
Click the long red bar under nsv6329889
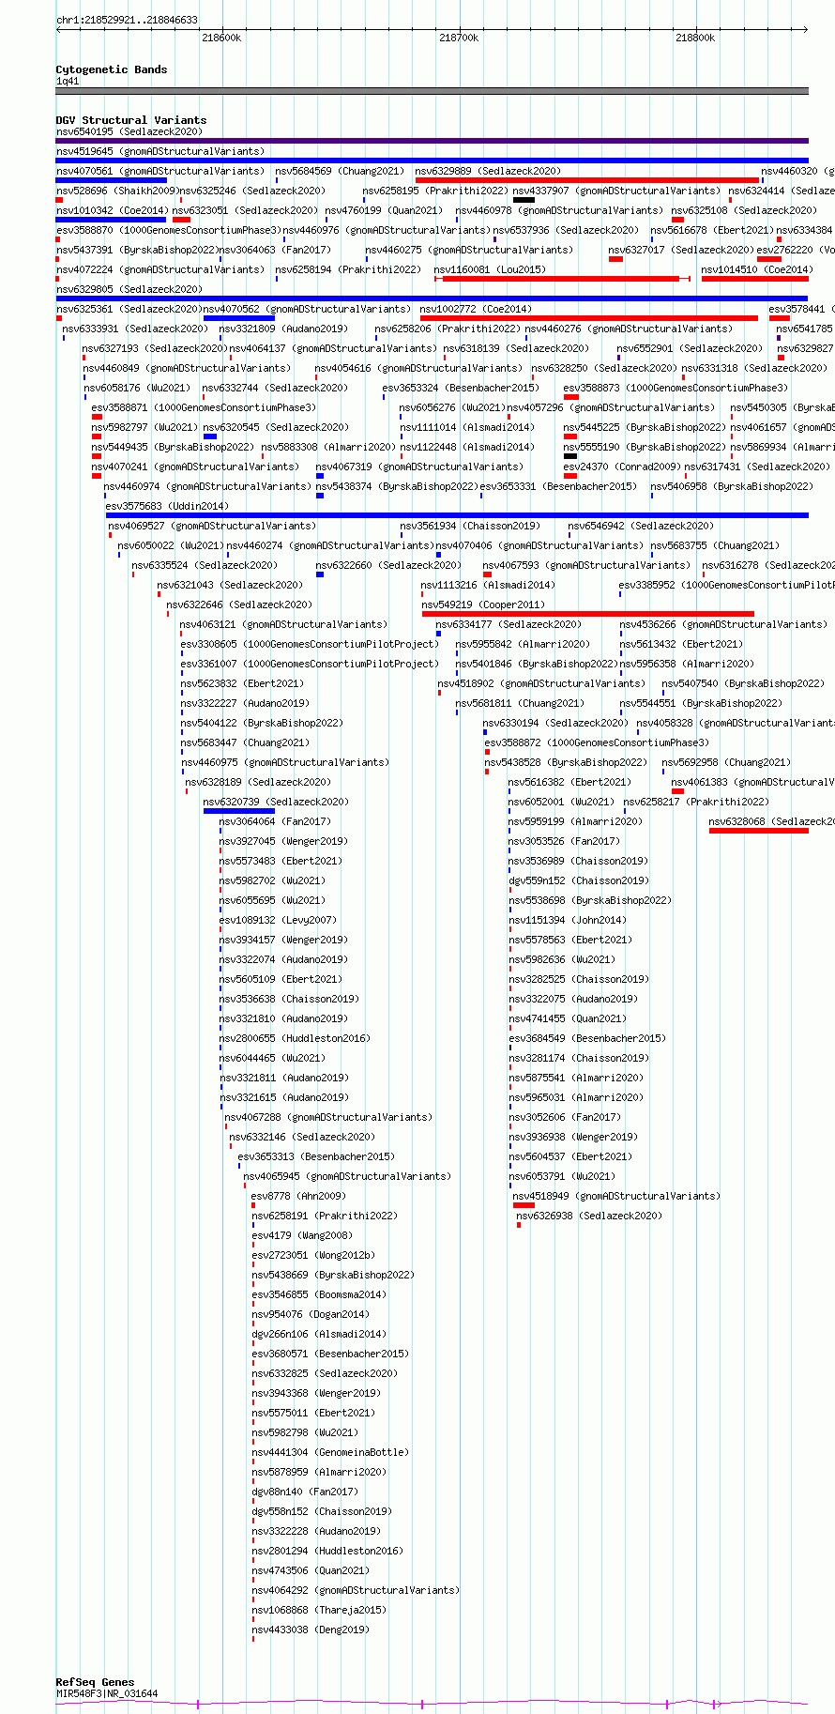click(x=587, y=180)
